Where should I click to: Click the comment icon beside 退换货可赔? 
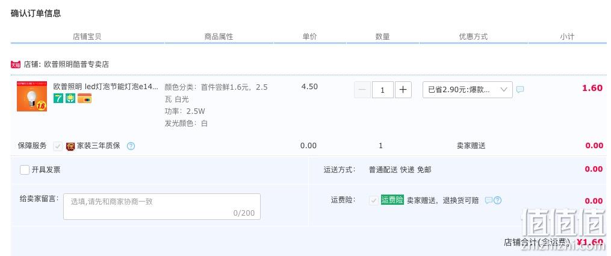pyautogui.click(x=489, y=200)
